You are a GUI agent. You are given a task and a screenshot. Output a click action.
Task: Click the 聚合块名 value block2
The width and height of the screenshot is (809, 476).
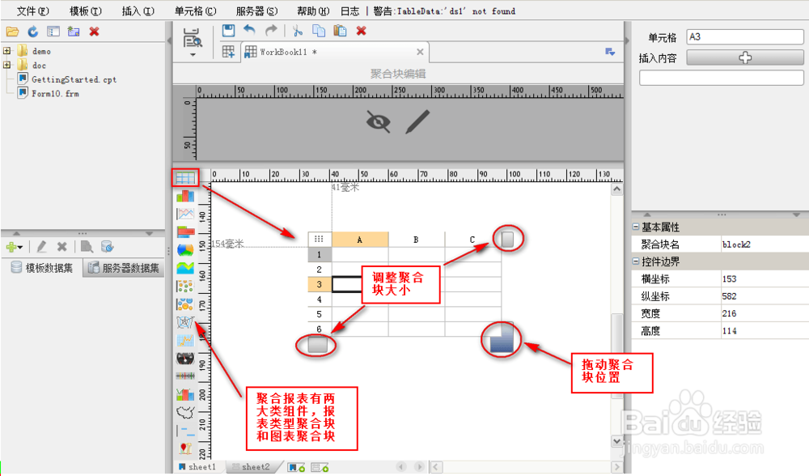tap(765, 244)
